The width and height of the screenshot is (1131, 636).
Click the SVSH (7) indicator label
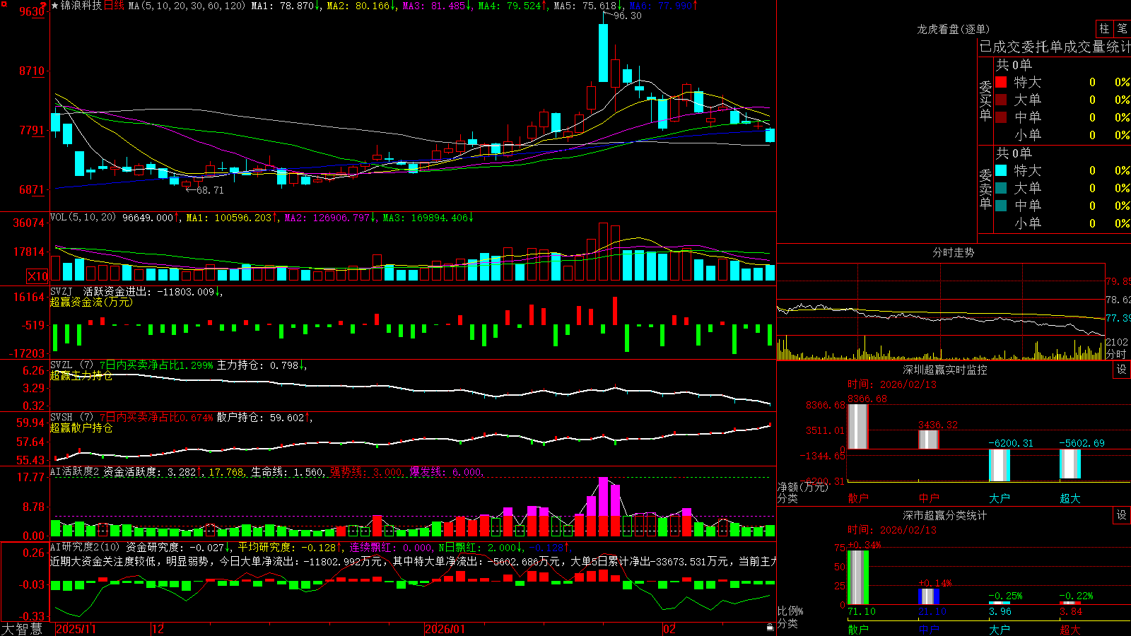(71, 418)
